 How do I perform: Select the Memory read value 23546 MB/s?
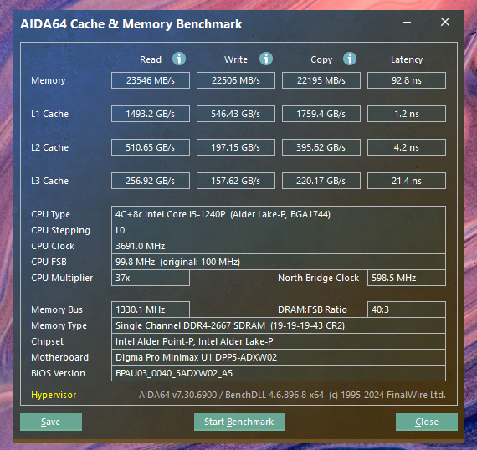click(x=151, y=80)
